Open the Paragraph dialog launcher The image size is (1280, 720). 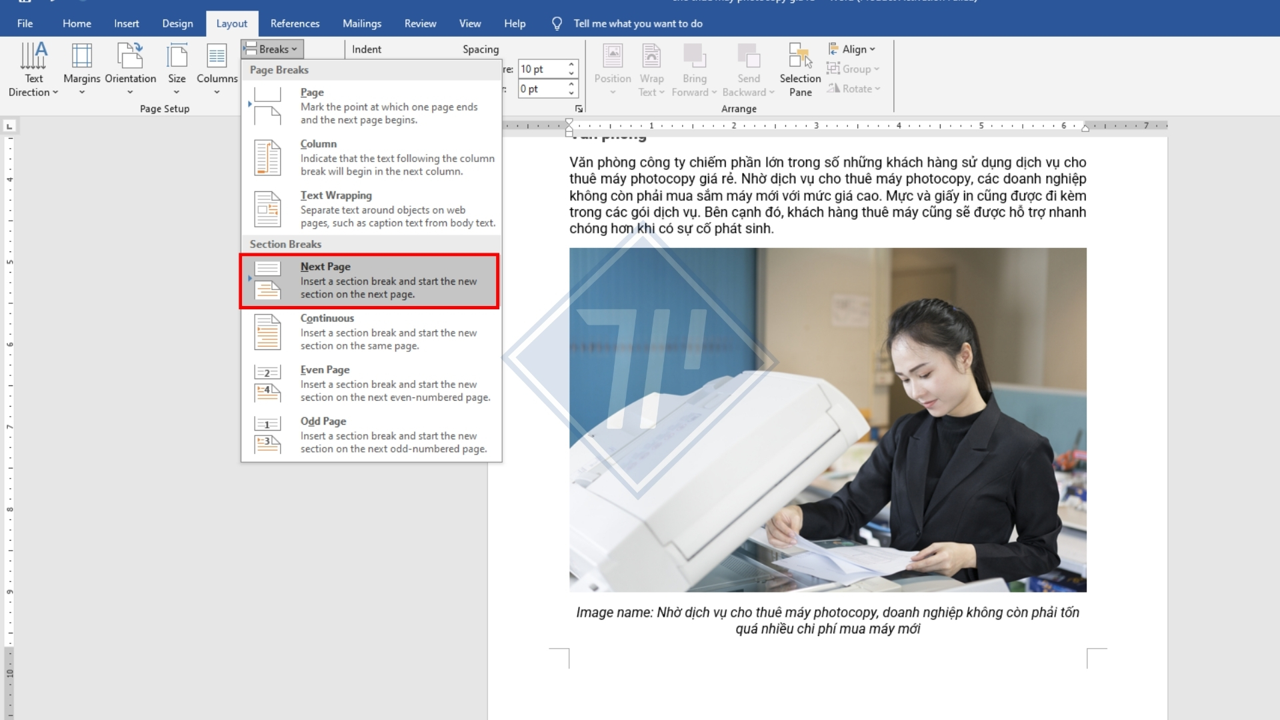(579, 109)
